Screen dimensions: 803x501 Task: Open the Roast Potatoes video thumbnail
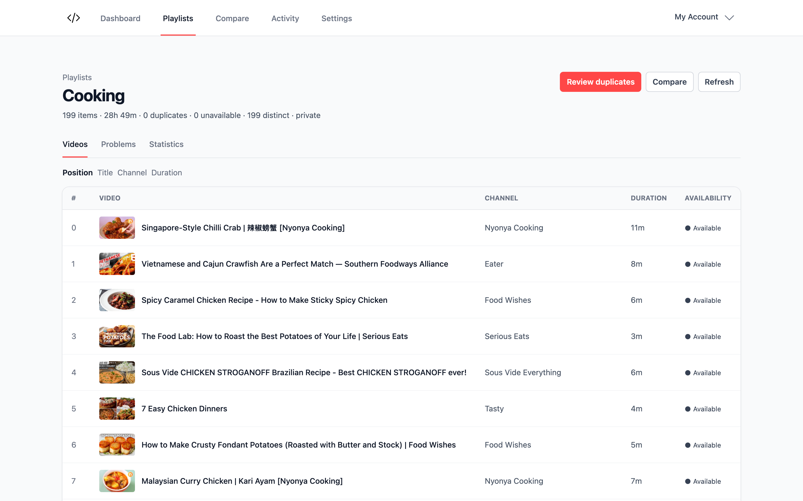click(x=117, y=336)
